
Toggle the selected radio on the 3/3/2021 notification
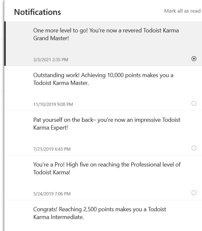point(194,59)
